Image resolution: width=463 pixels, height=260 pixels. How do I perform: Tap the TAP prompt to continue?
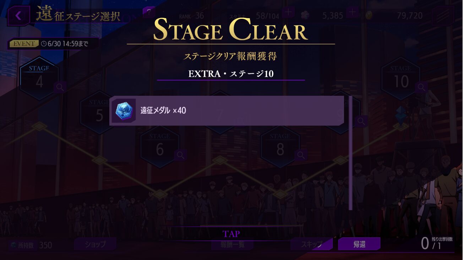point(231,234)
